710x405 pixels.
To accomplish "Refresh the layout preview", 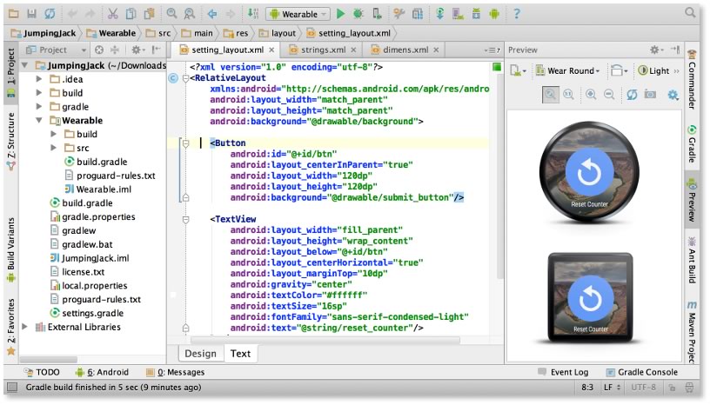I will pos(632,95).
